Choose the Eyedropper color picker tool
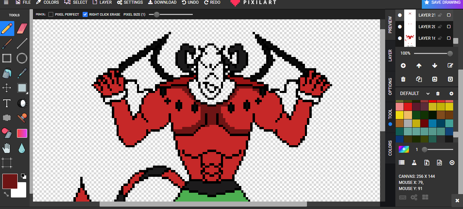This screenshot has height=209, width=463. (x=22, y=73)
